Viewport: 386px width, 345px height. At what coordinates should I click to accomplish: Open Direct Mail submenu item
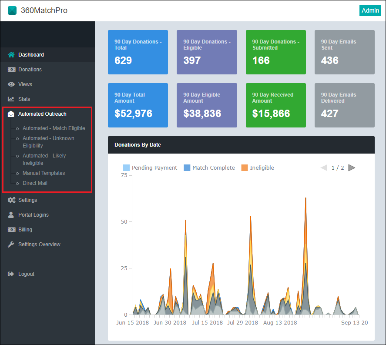[x=35, y=183]
